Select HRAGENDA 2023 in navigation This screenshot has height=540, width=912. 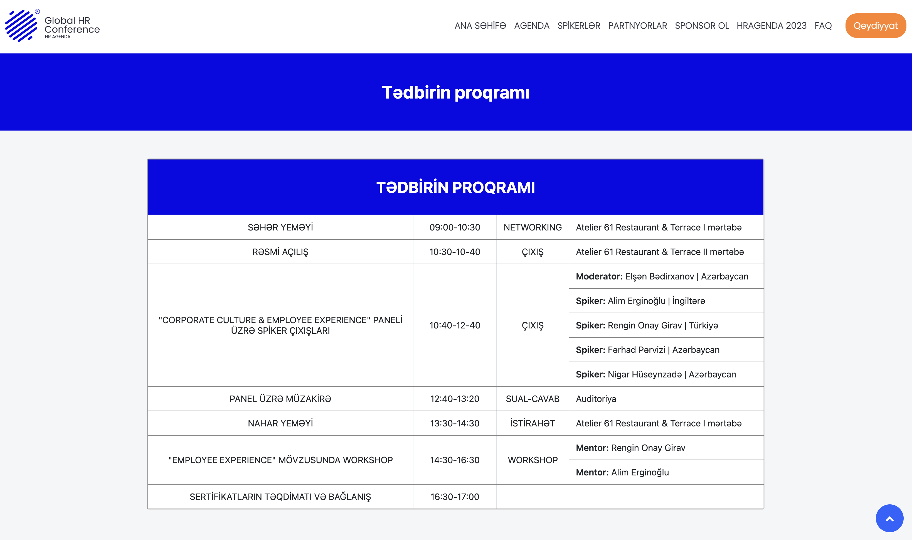pyautogui.click(x=771, y=26)
